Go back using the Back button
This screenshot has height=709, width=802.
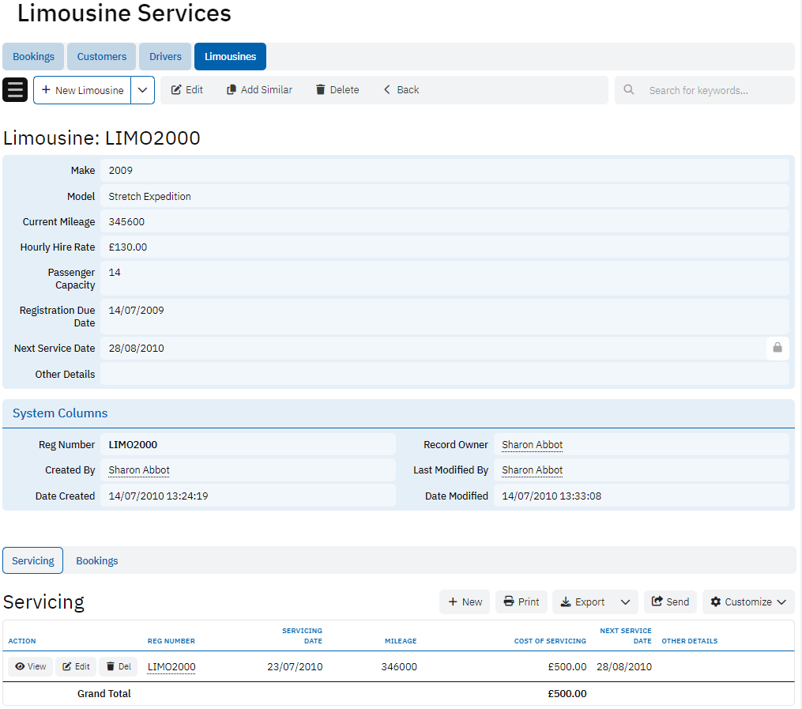pos(401,90)
